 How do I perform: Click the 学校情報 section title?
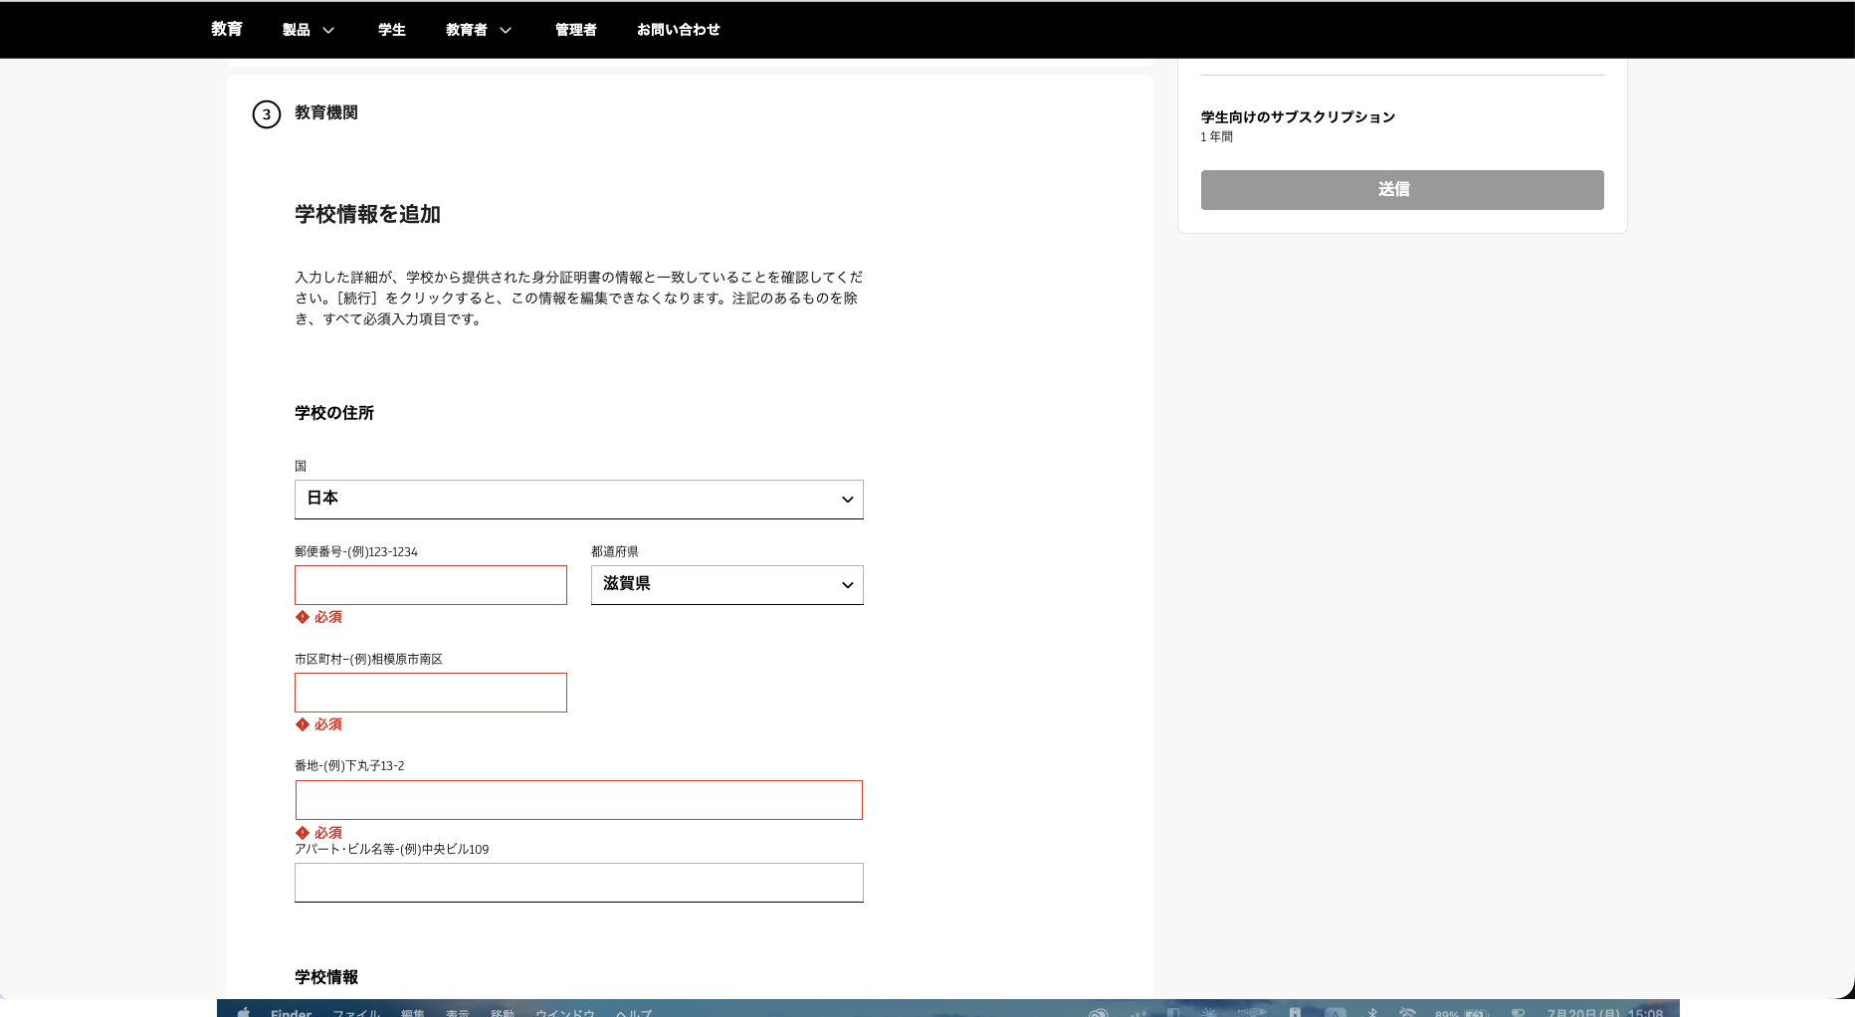pyautogui.click(x=326, y=977)
